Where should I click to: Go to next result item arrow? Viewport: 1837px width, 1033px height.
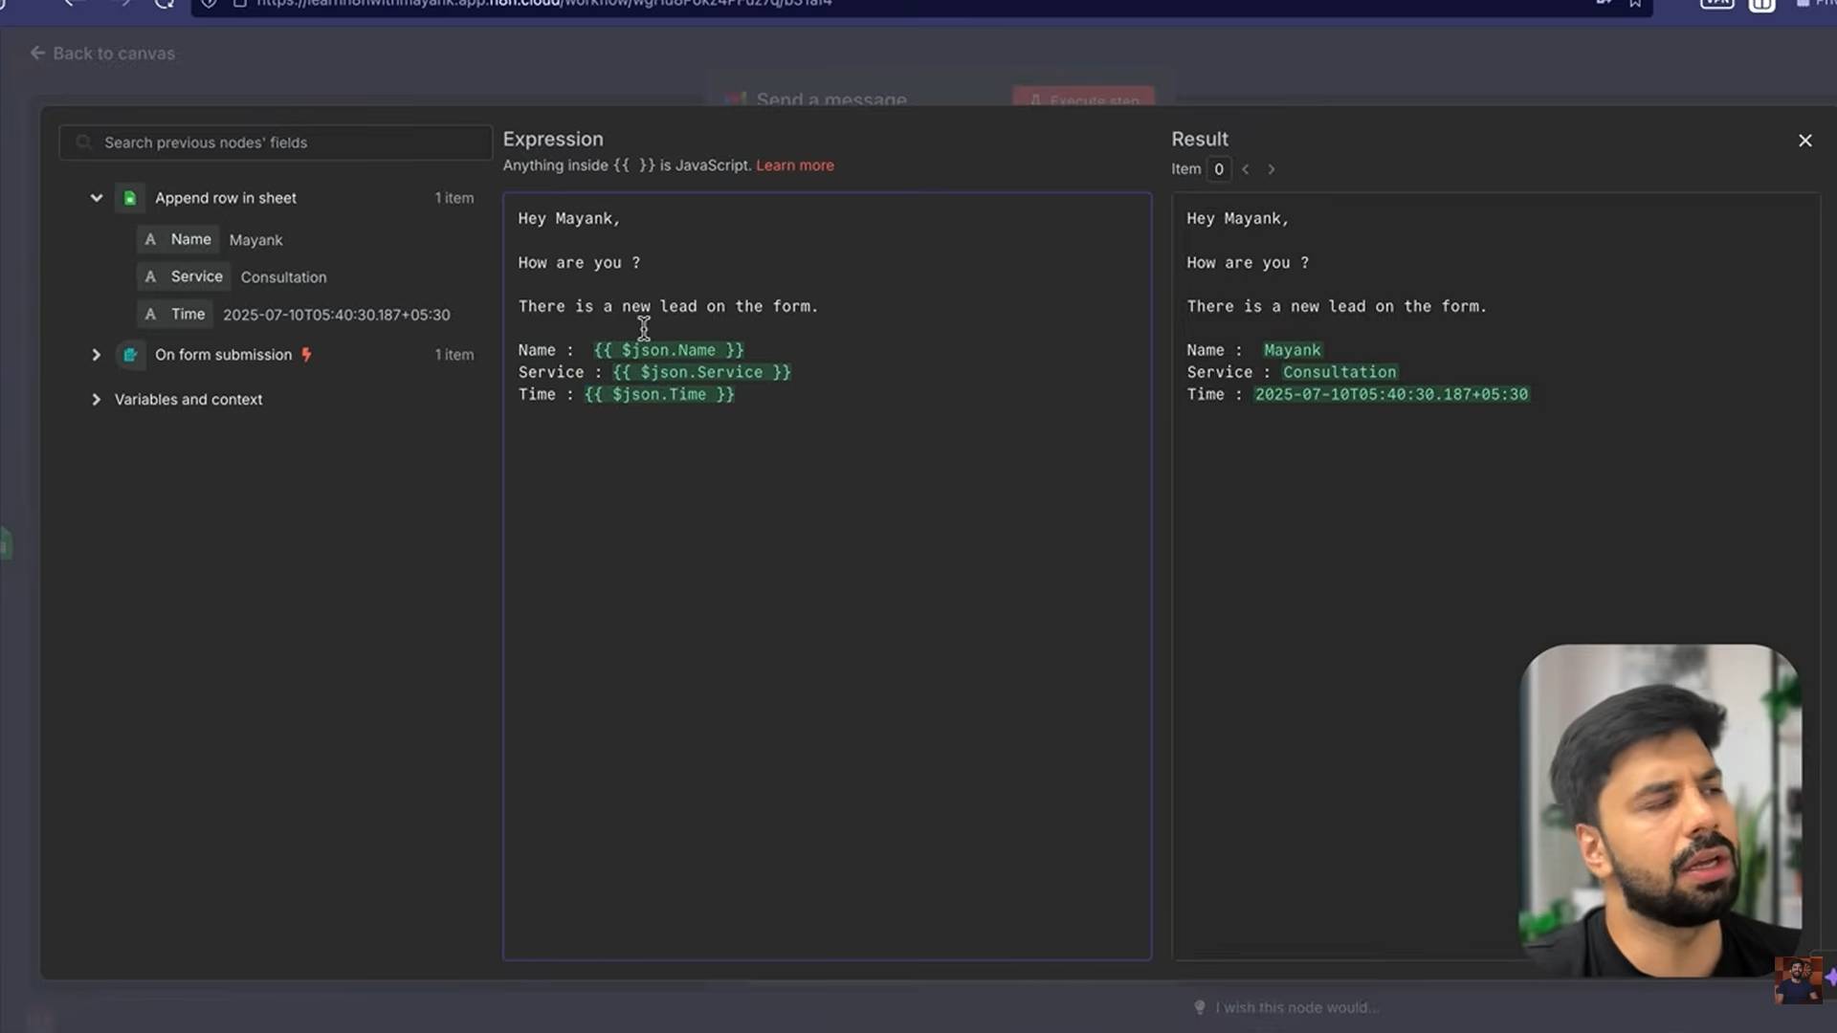[x=1272, y=169]
